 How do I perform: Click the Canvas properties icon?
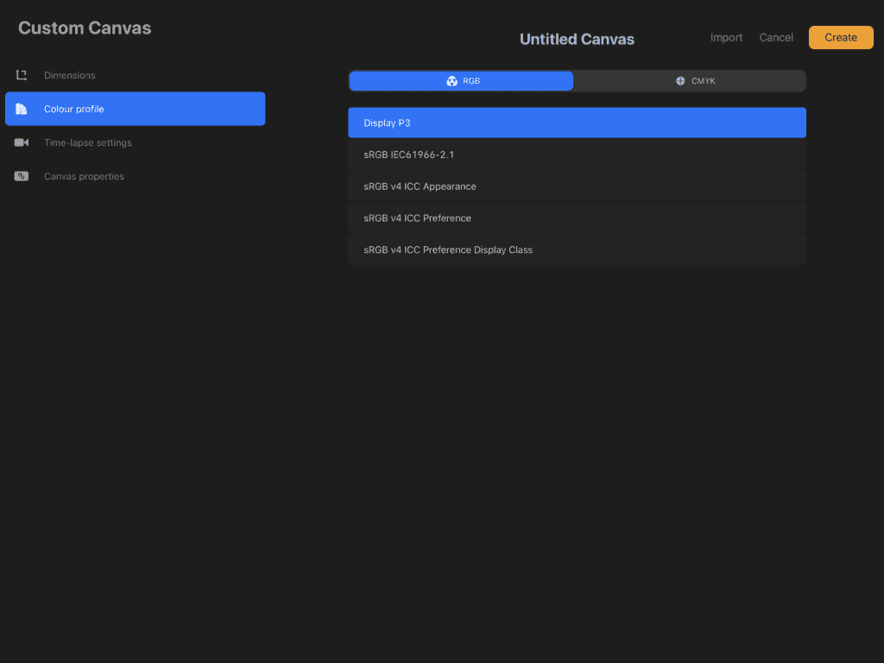click(22, 176)
